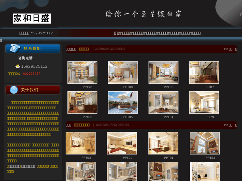The height and width of the screenshot is (181, 242).
Task: Click the 家和日盛 site logo
Action: point(32,19)
